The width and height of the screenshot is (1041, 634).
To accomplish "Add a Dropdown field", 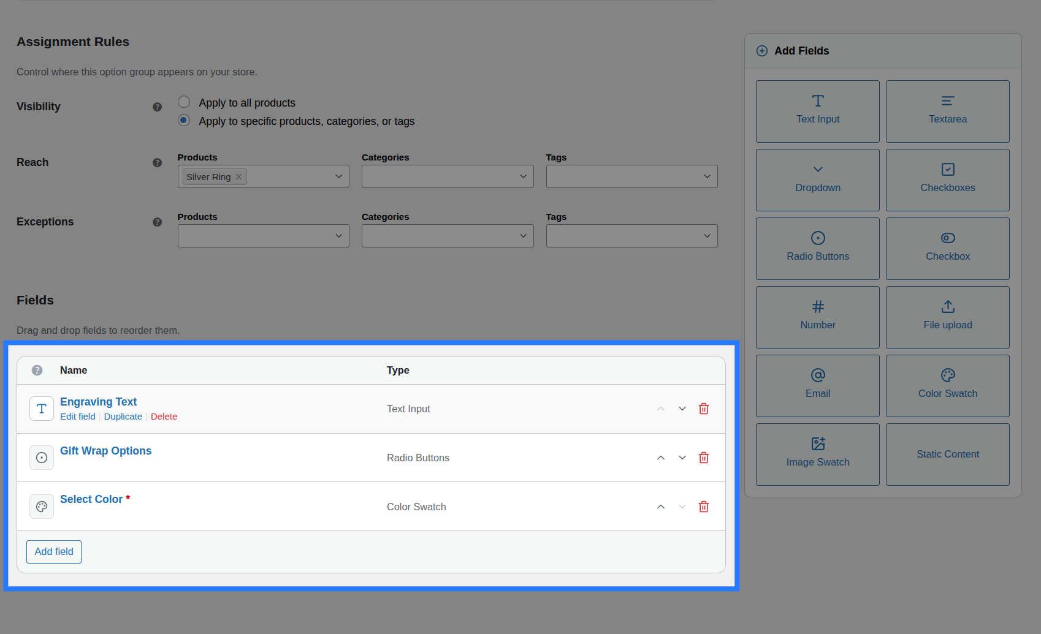I will click(x=817, y=180).
